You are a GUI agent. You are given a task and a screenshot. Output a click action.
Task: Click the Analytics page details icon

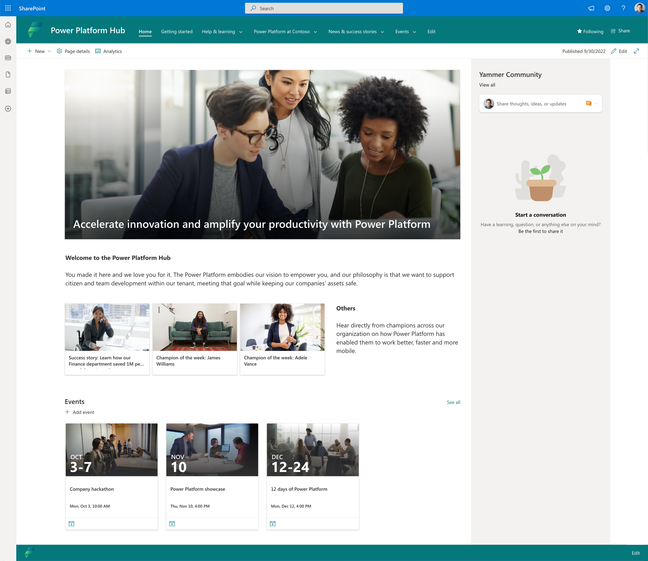click(98, 51)
